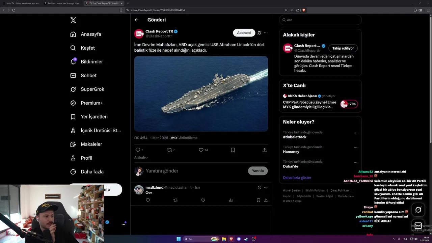Click the Brave Shields icon in address bar
Image resolution: width=432 pixels, height=243 pixels.
tap(304, 10)
